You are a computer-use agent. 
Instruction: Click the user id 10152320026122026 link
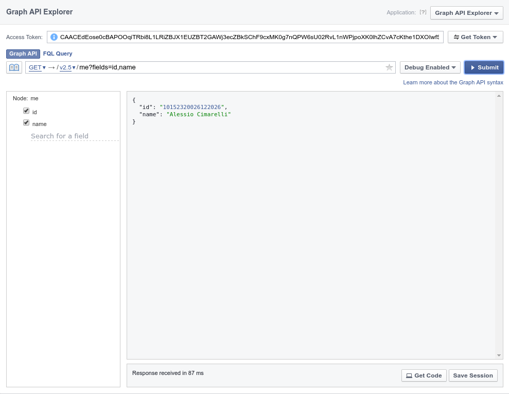point(191,107)
